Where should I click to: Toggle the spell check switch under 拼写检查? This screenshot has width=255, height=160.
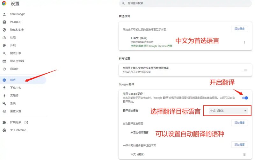pyautogui.click(x=245, y=70)
